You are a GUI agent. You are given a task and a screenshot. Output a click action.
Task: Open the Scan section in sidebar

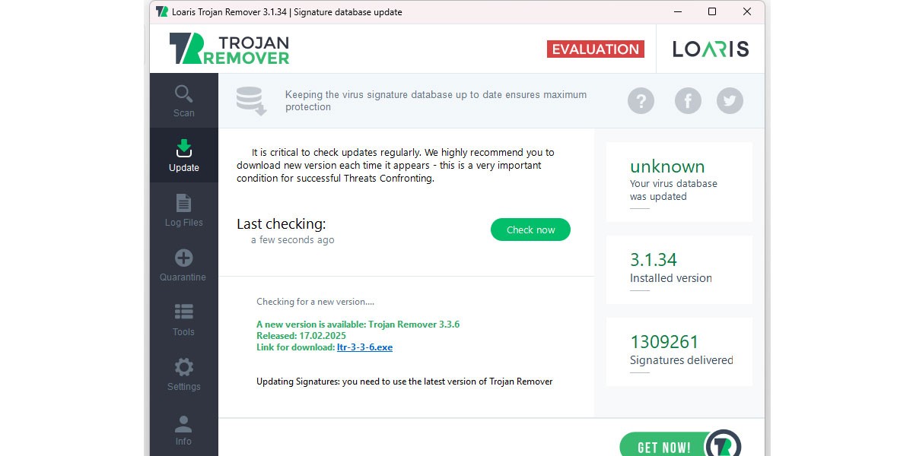(x=184, y=101)
